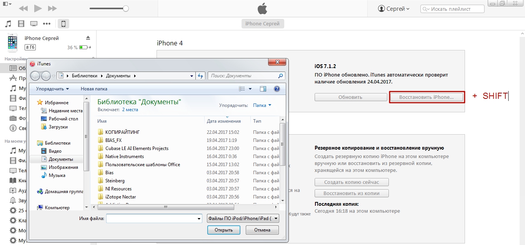Click the Восстановить iPhone button

(426, 97)
